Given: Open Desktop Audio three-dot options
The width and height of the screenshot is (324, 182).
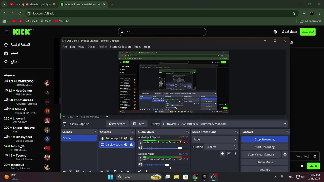Looking at the screenshot, I should (x=140, y=159).
